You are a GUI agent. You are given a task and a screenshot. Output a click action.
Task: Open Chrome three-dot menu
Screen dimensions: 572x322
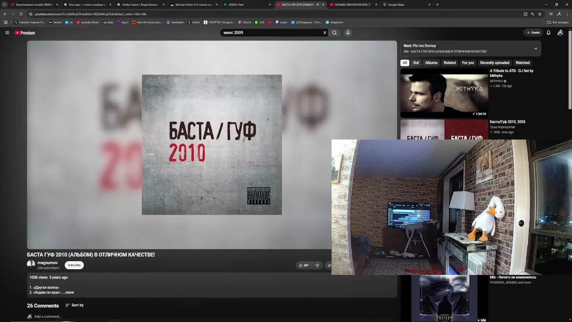[567, 14]
